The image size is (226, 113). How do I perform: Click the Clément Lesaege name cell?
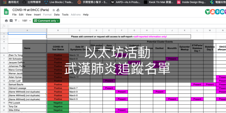pos(27,88)
